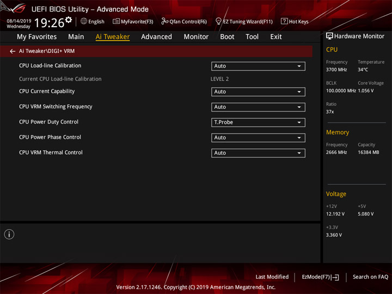Launch EZ Tuning Wizard(F11)
This screenshot has width=392, height=294.
coord(244,21)
